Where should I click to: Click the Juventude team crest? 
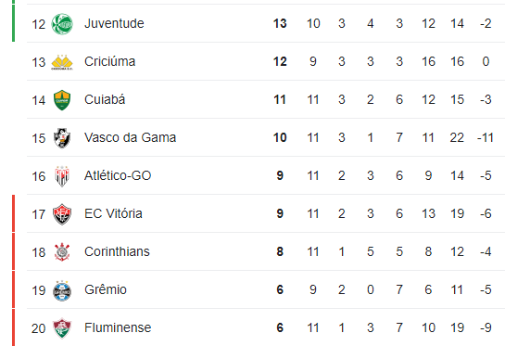62,24
